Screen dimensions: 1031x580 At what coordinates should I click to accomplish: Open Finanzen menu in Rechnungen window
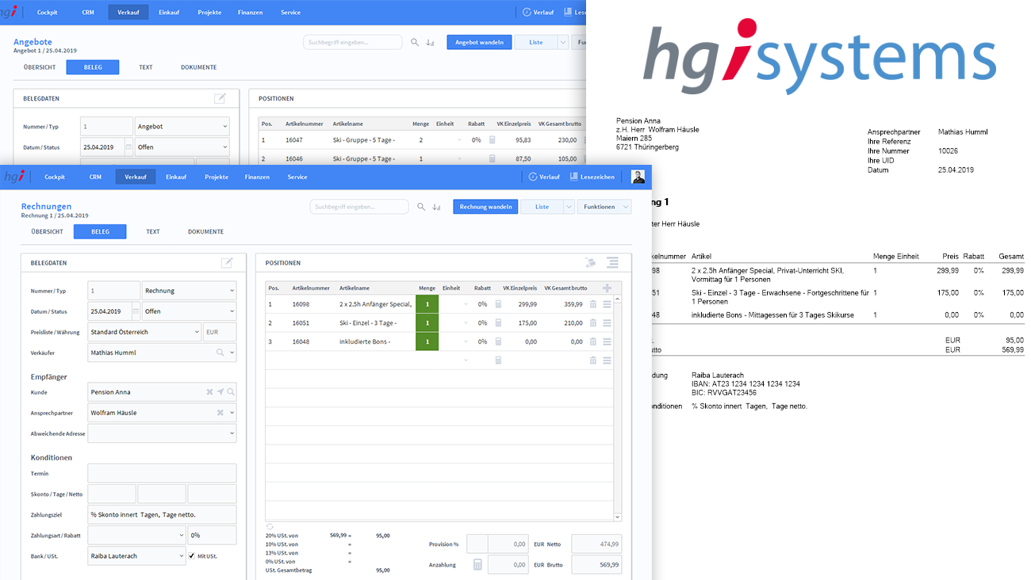(257, 177)
